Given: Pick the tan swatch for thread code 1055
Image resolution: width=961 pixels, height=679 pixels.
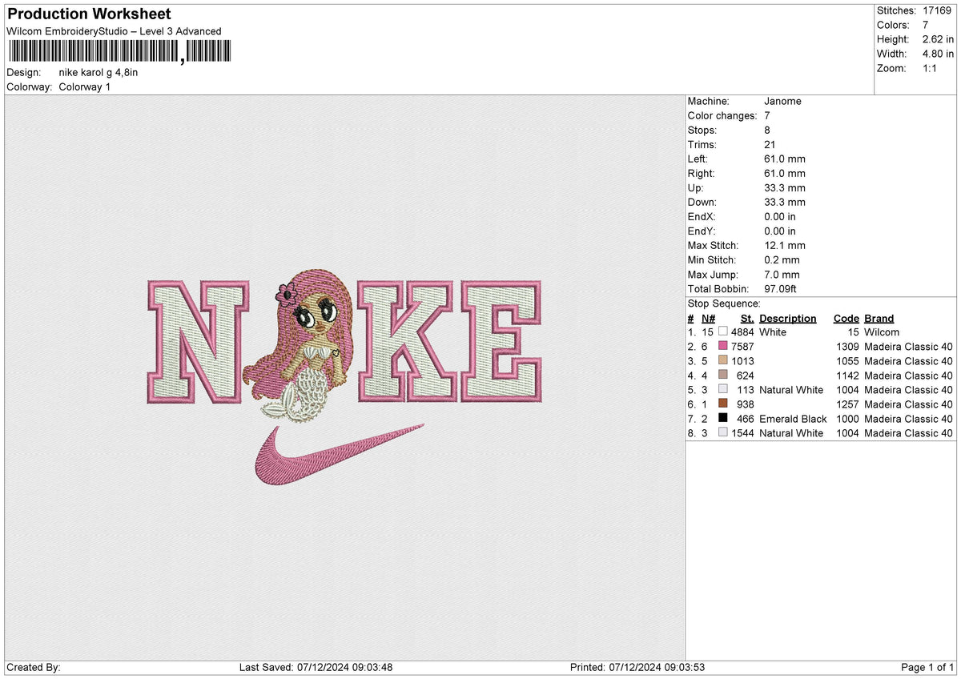Looking at the screenshot, I should 723,360.
